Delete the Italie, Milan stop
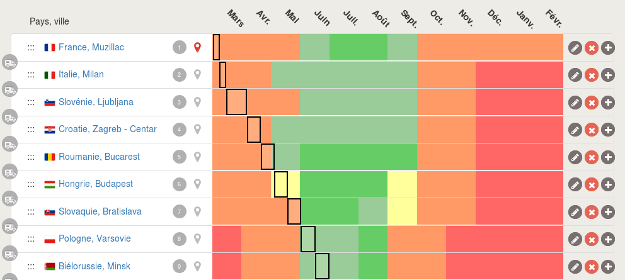 (591, 75)
